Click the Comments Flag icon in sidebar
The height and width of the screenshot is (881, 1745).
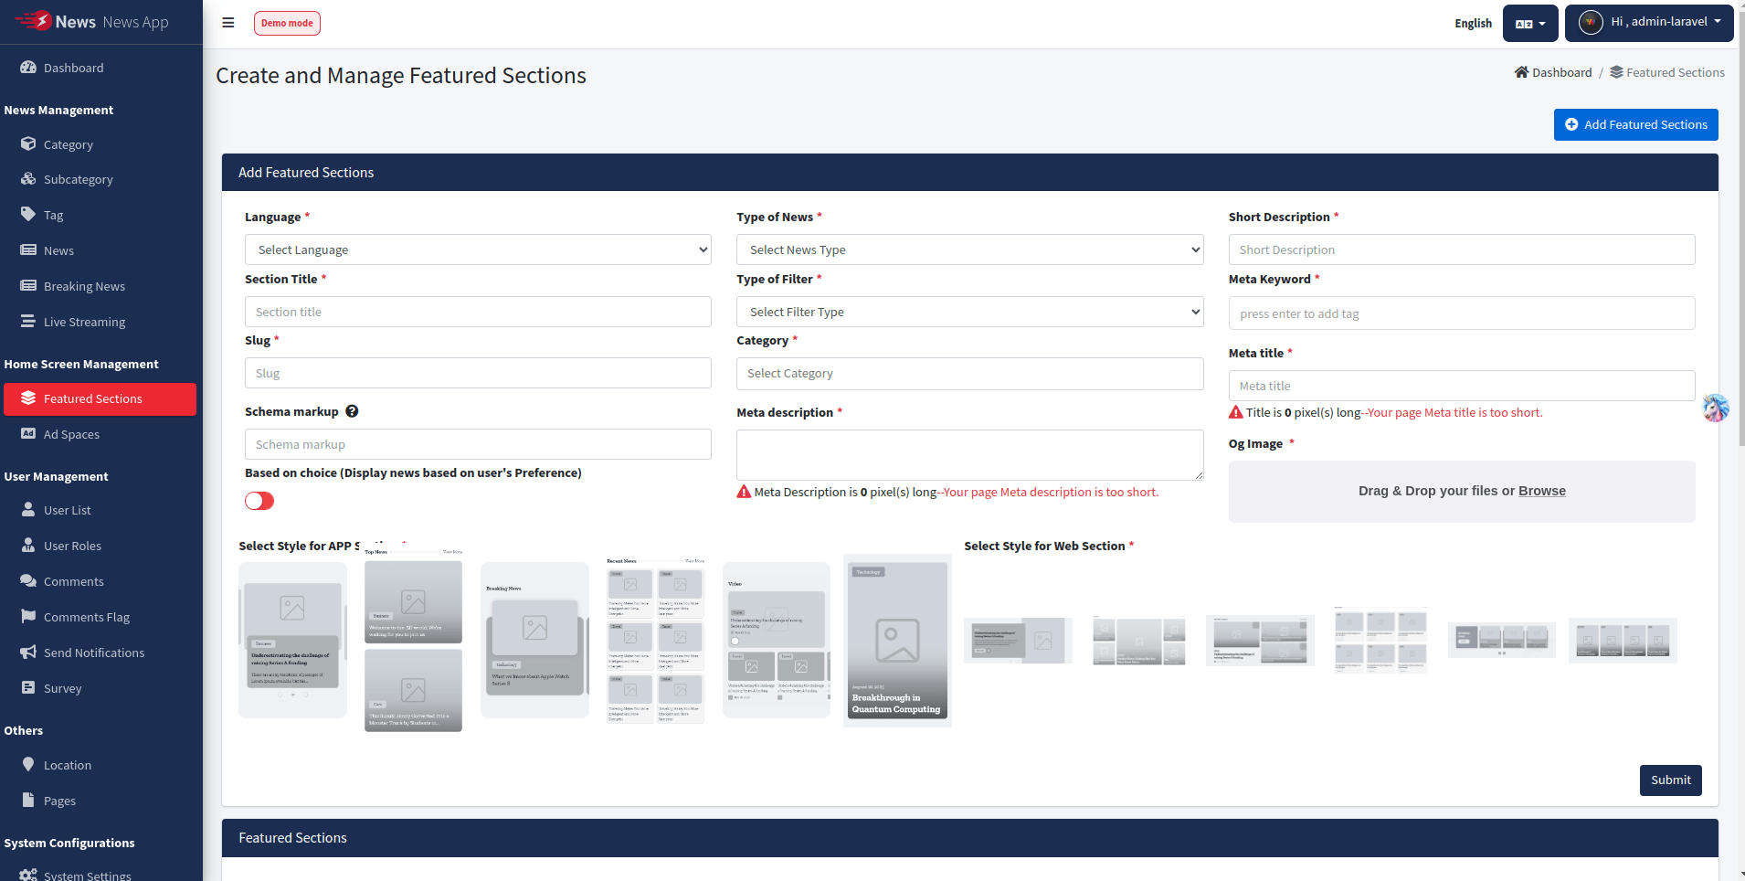(28, 617)
